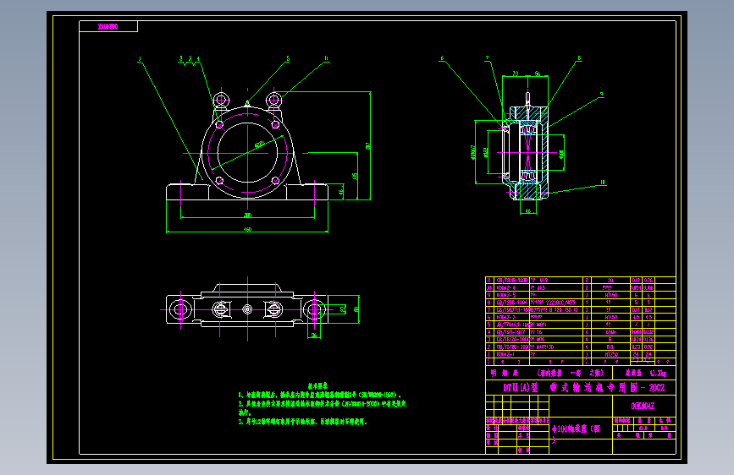Click technical requirement note line 3

303,422
